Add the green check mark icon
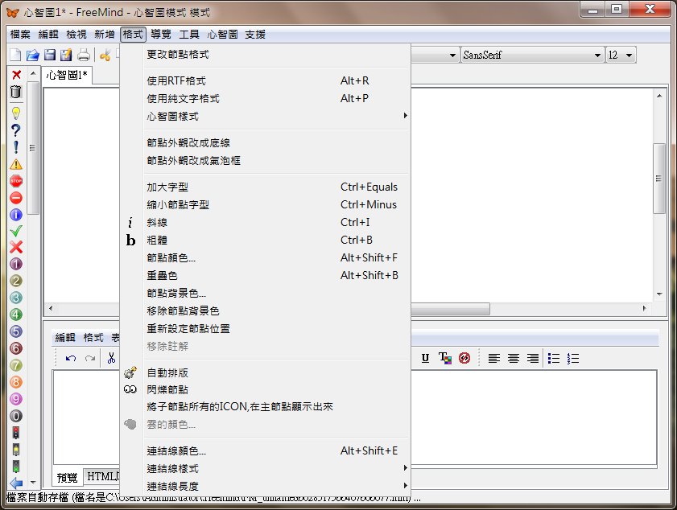This screenshot has height=510, width=677. click(x=16, y=231)
